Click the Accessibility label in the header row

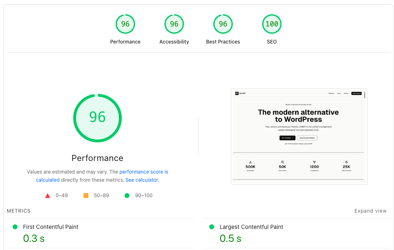tap(174, 41)
